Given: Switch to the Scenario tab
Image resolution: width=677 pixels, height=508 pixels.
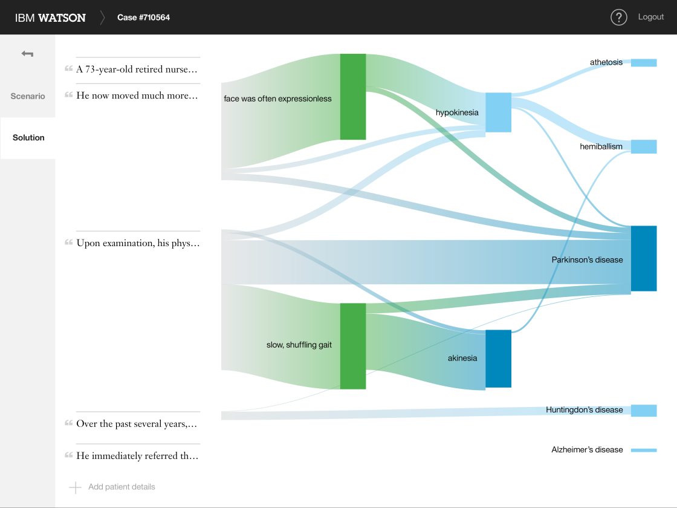Looking at the screenshot, I should click(x=28, y=96).
